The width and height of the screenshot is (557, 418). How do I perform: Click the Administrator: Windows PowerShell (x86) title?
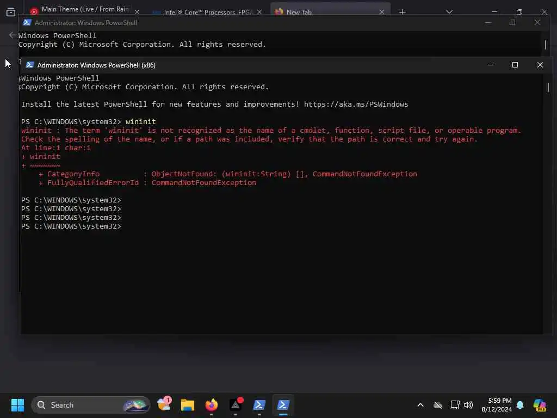(96, 65)
